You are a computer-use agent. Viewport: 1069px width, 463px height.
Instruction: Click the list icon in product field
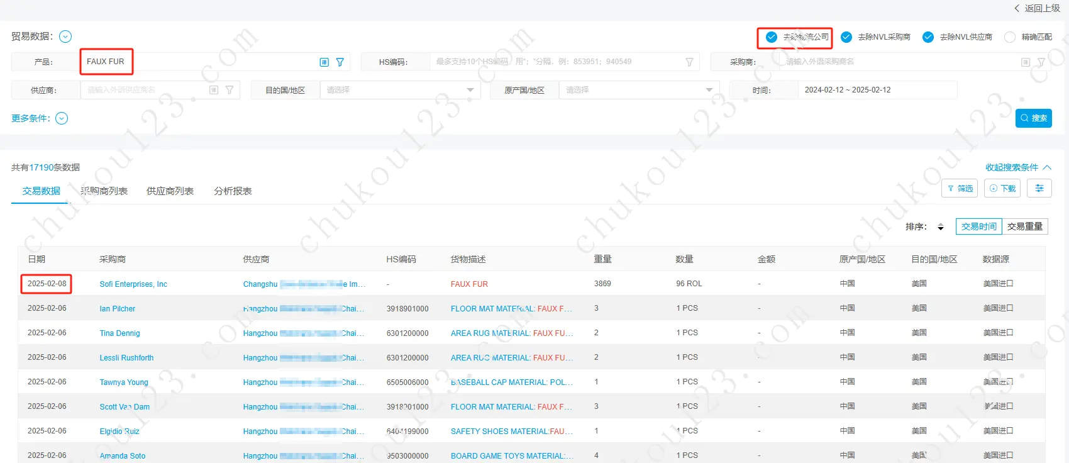pos(324,62)
